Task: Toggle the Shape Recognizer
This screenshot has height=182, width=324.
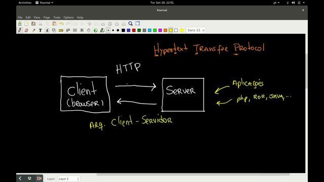Action: [x=54, y=30]
